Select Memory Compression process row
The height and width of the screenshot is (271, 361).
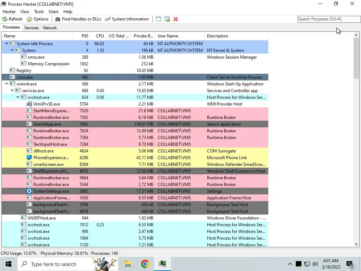coord(135,64)
